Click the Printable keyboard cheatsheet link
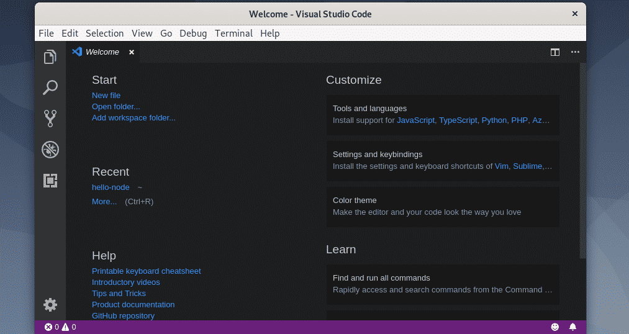This screenshot has height=334, width=629. pos(147,271)
